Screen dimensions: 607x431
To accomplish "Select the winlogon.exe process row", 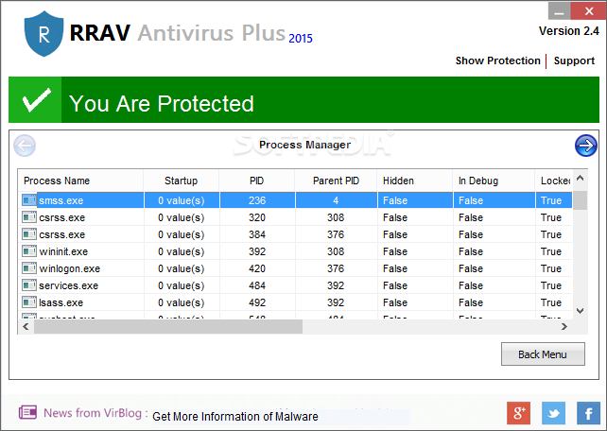I will click(297, 268).
